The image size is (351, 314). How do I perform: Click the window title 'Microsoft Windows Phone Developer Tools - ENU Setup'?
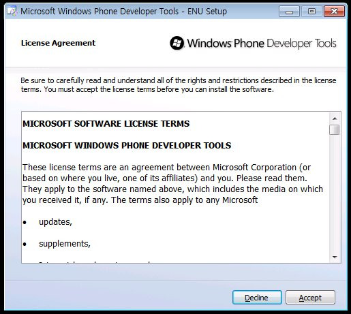tap(124, 12)
